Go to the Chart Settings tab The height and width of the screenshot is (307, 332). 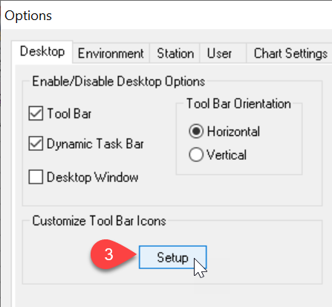click(x=290, y=54)
